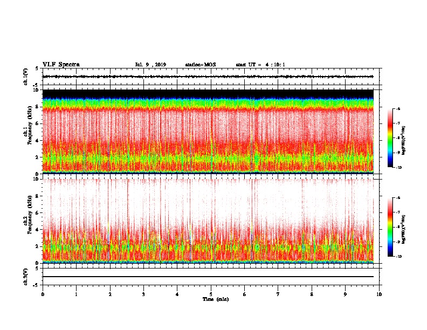Click the ch.1 spectrogram color scale bar
The height and width of the screenshot is (330, 427).
point(390,138)
